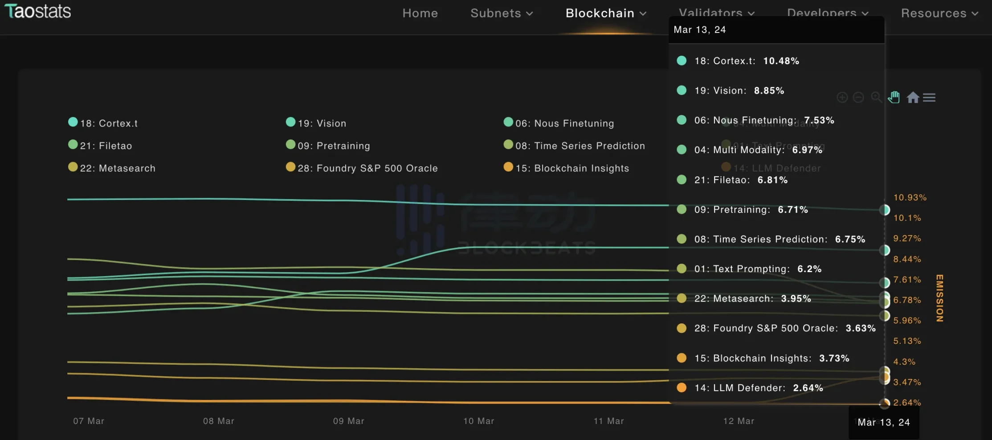Reset chart zoom with home icon

[913, 98]
